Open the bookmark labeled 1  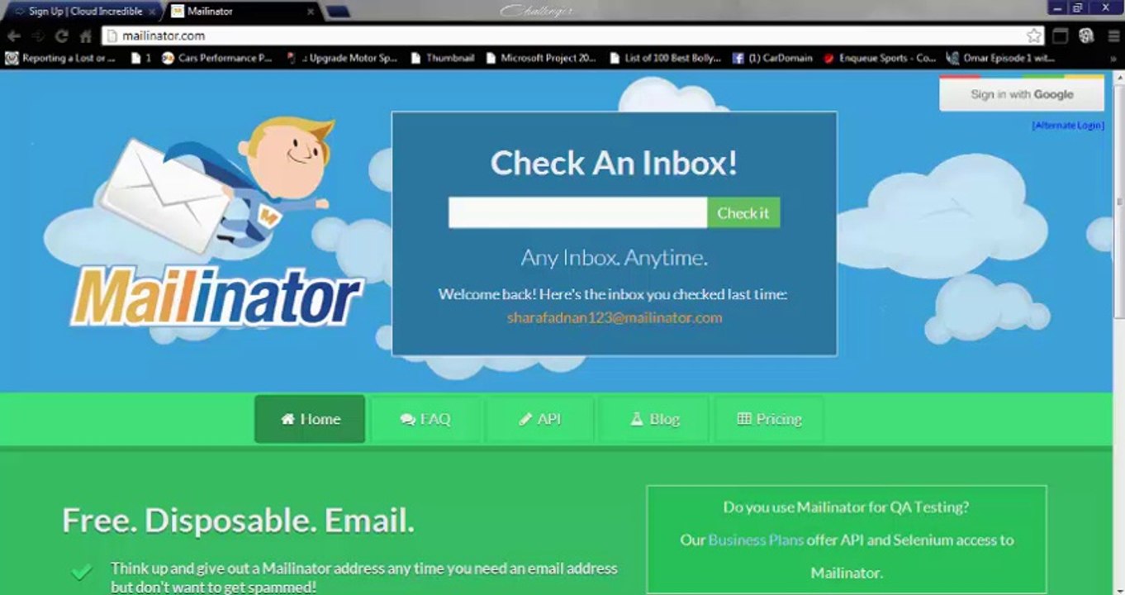tap(141, 59)
